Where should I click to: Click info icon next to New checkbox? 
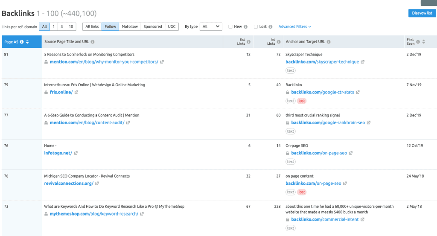coord(245,27)
